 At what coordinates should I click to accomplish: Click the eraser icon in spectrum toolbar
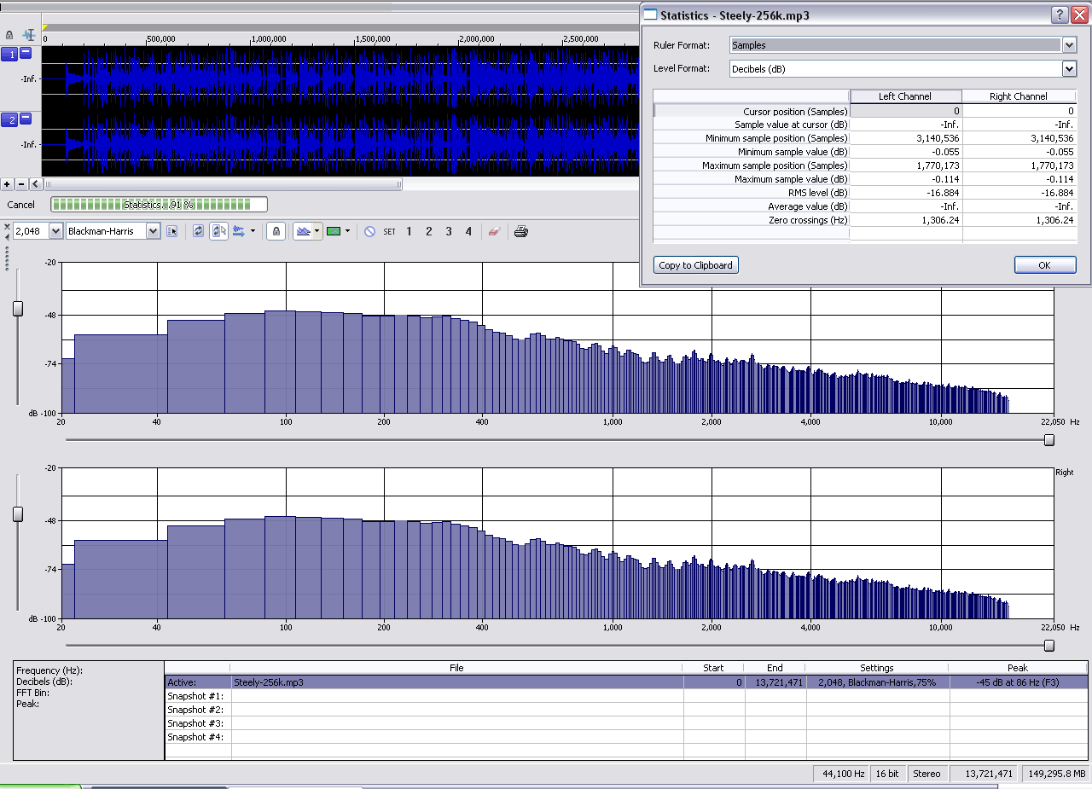coord(493,231)
